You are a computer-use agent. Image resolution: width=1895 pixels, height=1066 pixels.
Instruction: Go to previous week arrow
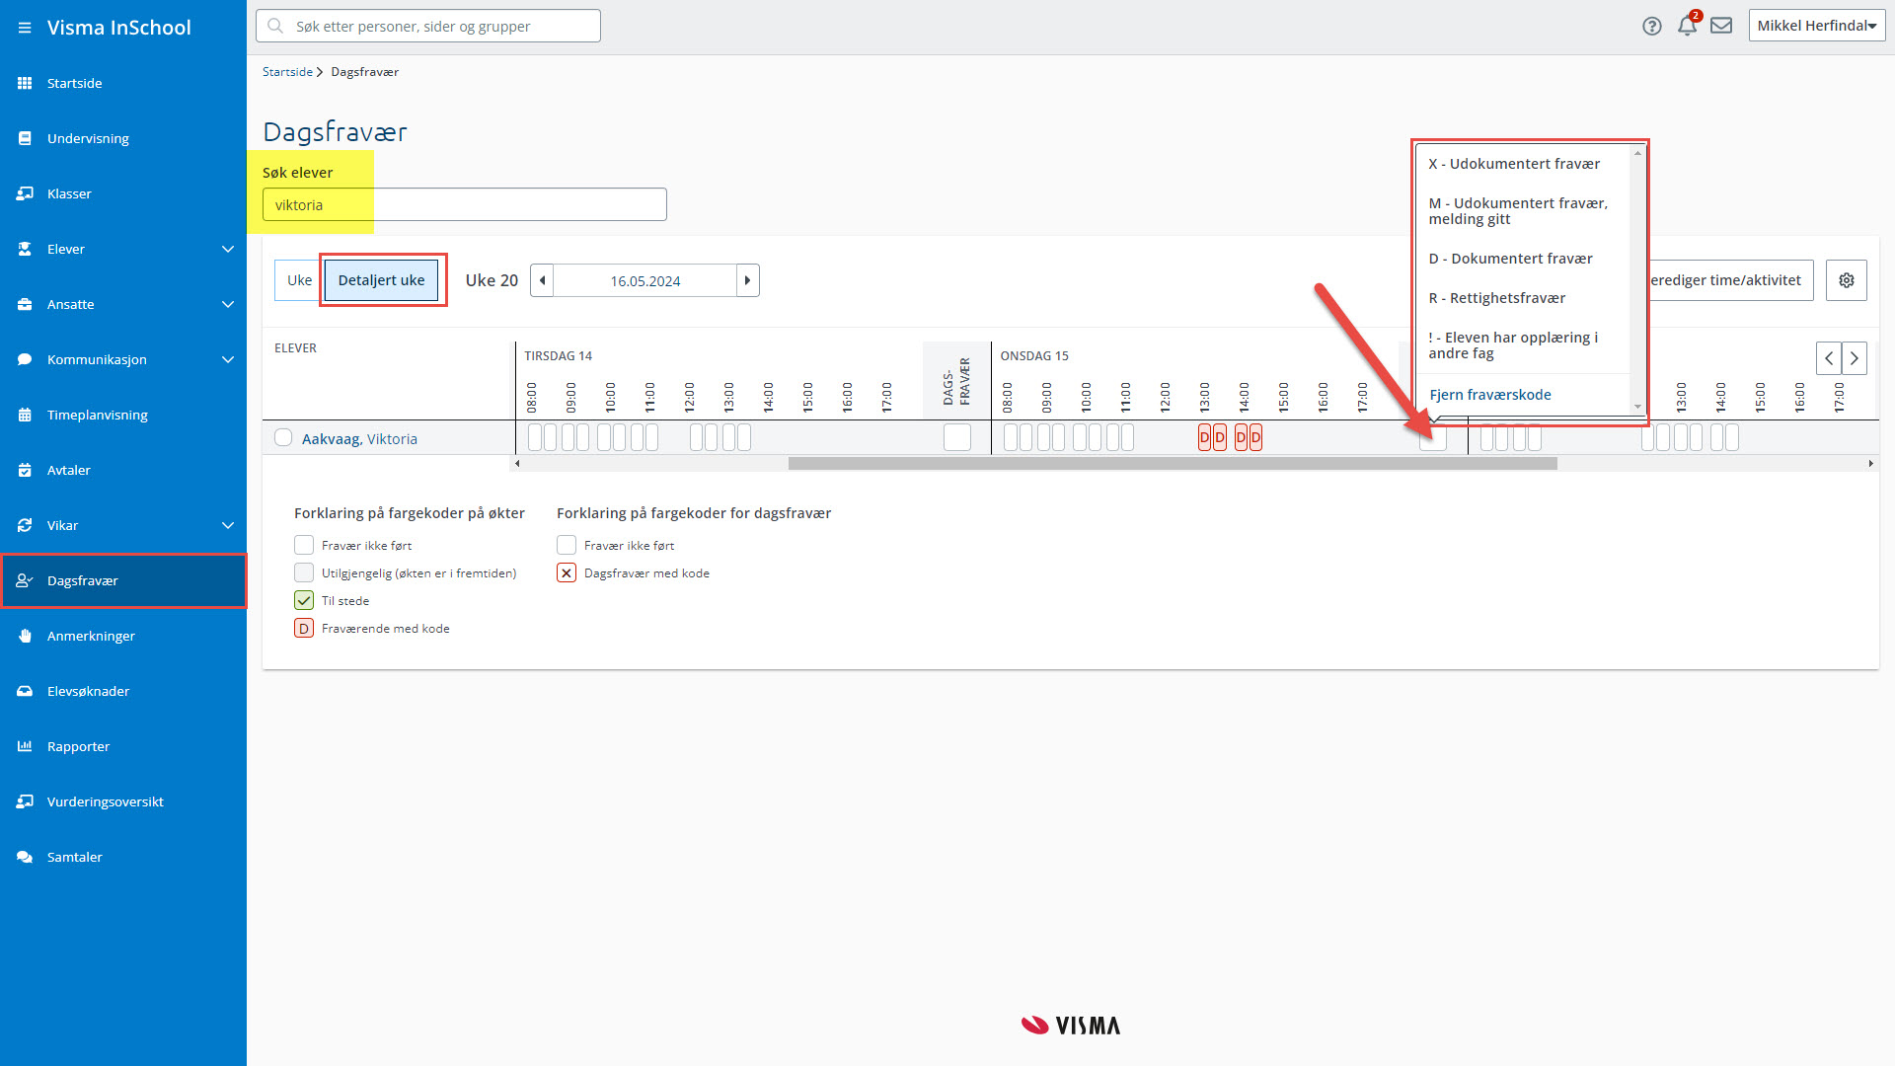[x=542, y=280]
